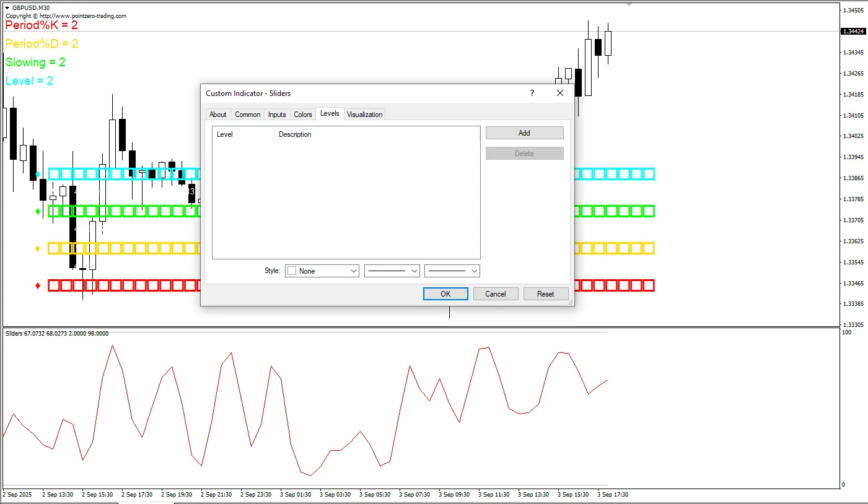Viewport: 868px width, 504px height.
Task: Click the last square on the cyan slider
Action: pyautogui.click(x=649, y=174)
